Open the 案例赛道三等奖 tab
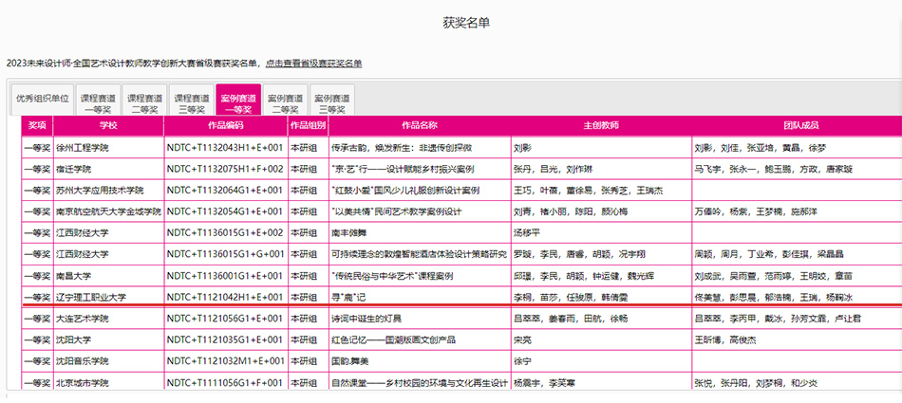Image resolution: width=902 pixels, height=403 pixels. click(x=331, y=101)
